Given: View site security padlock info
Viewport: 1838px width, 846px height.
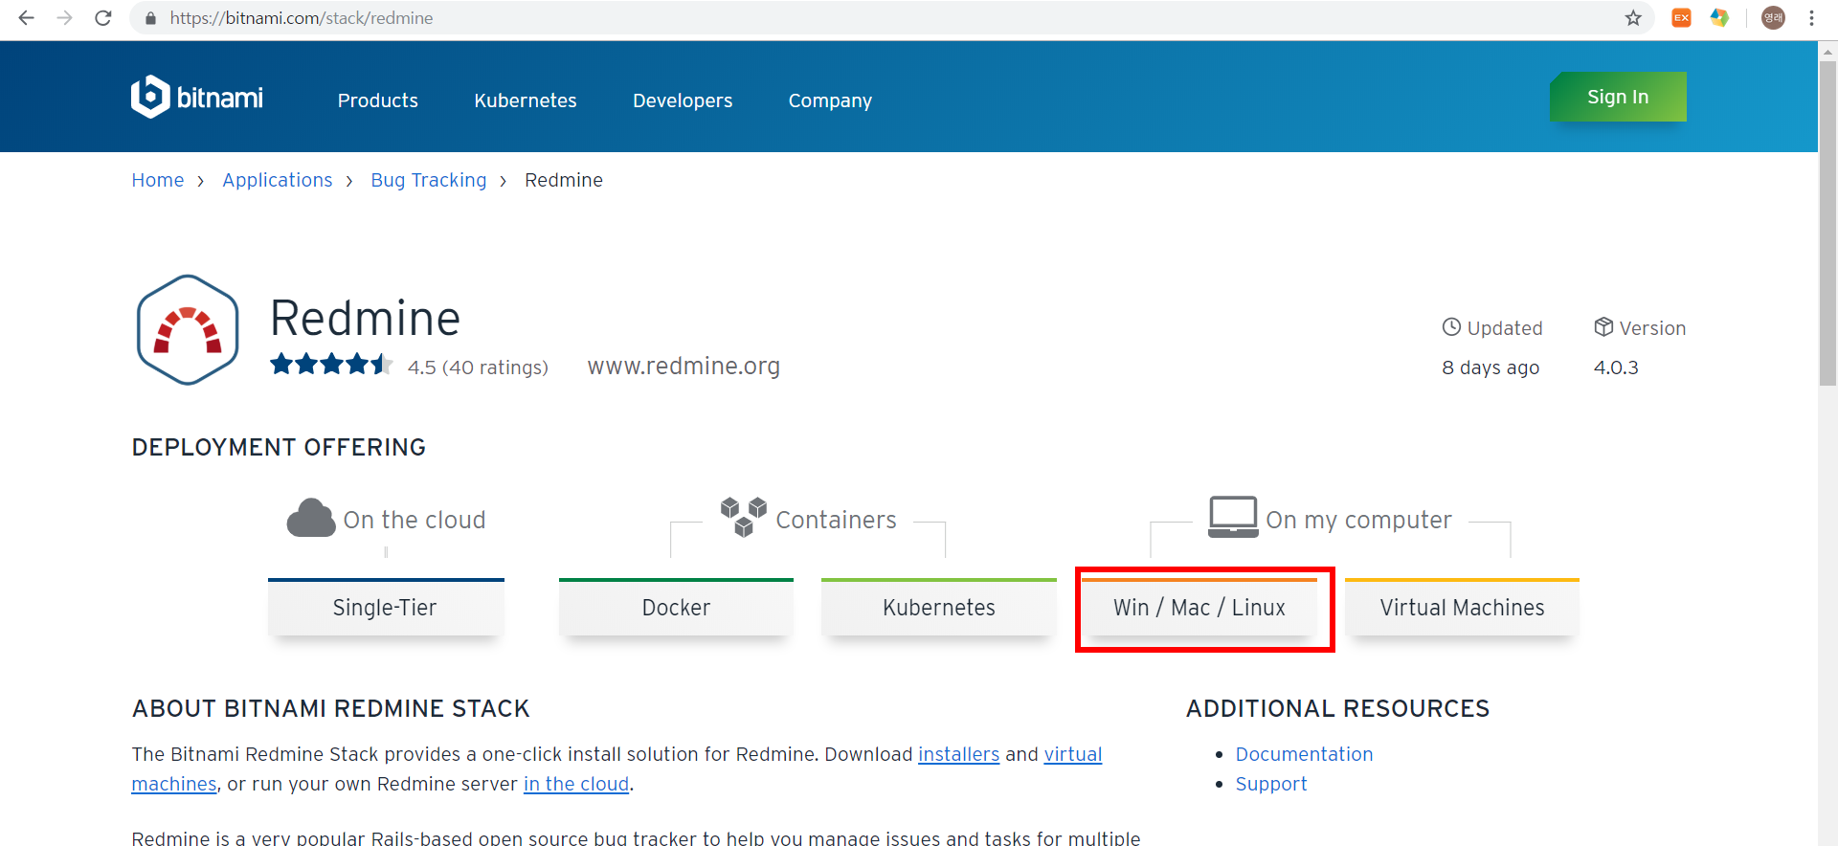Looking at the screenshot, I should [x=150, y=18].
